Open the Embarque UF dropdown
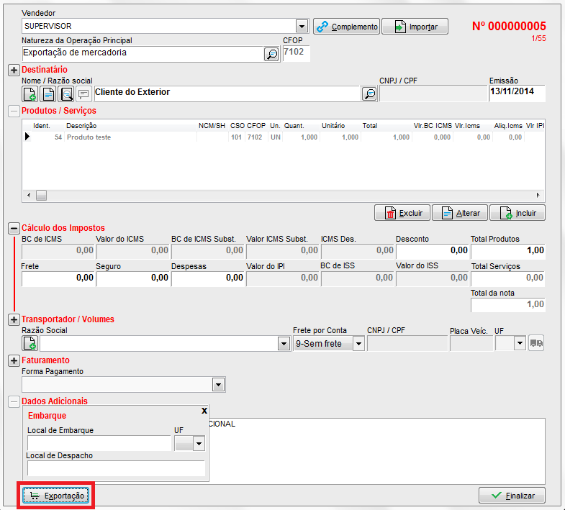Screen dimensions: 565x510 199,444
